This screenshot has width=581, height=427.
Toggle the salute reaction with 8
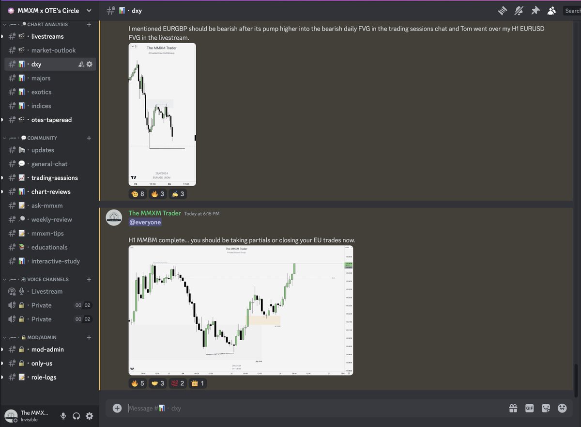click(138, 194)
